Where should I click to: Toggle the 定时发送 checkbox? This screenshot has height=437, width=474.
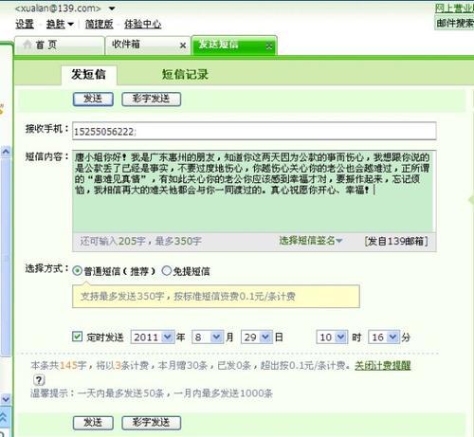click(x=77, y=337)
